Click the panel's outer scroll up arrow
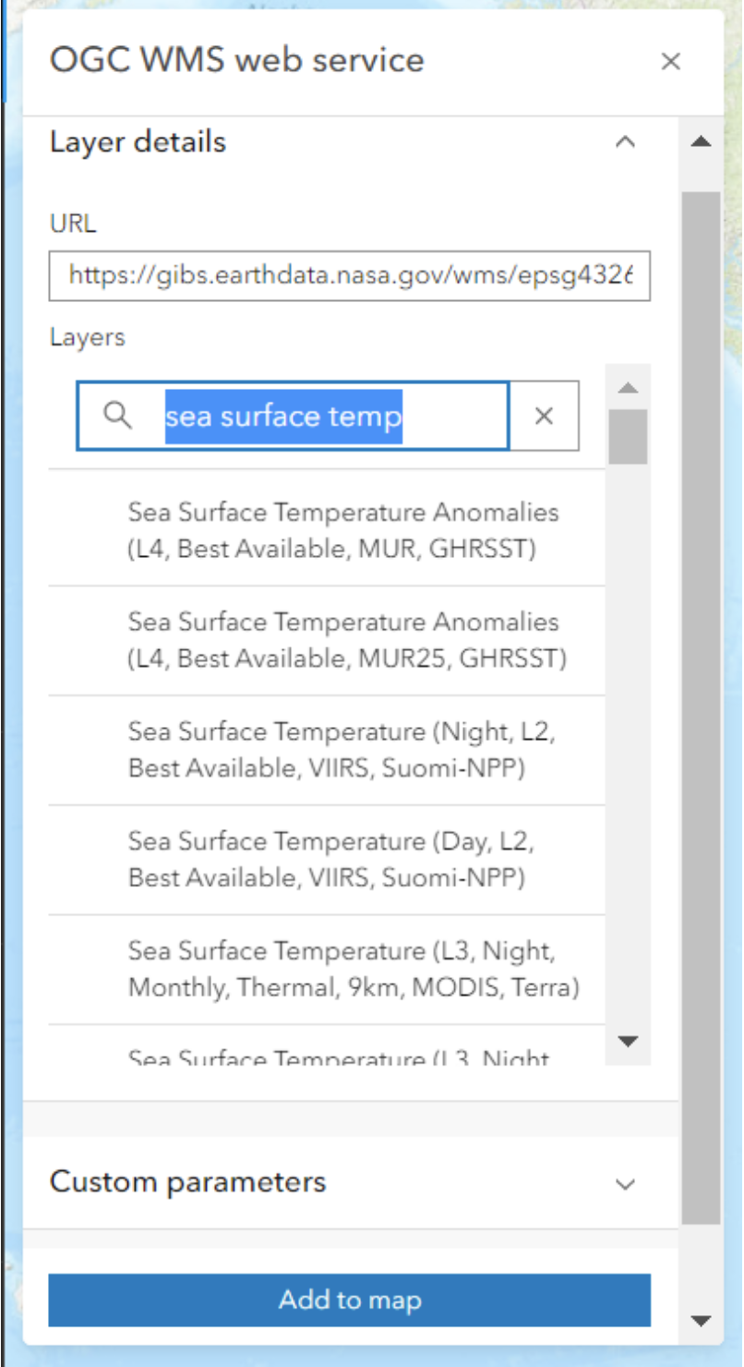 click(x=702, y=142)
